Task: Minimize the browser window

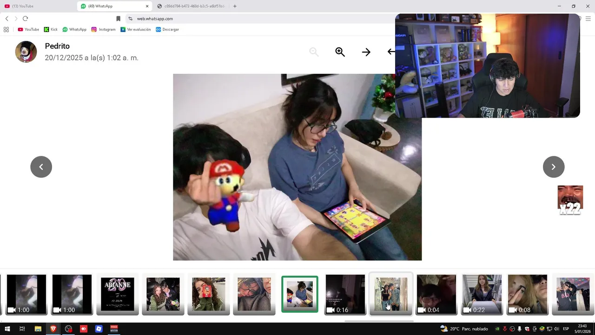Action: (x=559, y=6)
